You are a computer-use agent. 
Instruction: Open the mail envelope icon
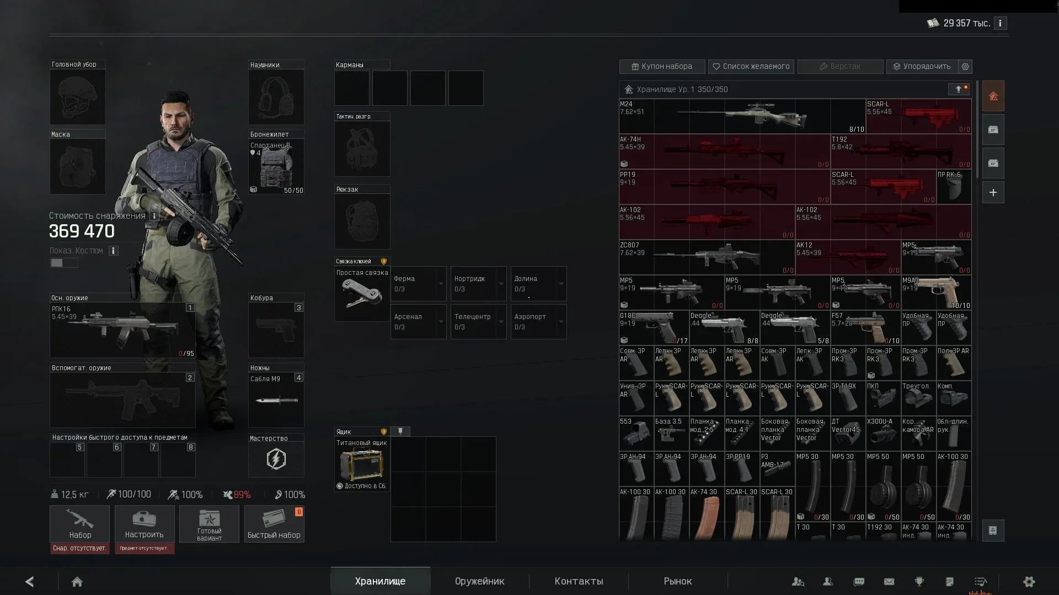(889, 581)
